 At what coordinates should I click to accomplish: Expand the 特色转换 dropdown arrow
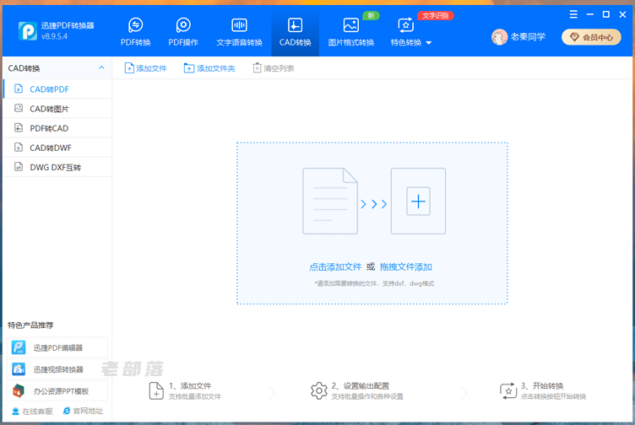pos(429,43)
